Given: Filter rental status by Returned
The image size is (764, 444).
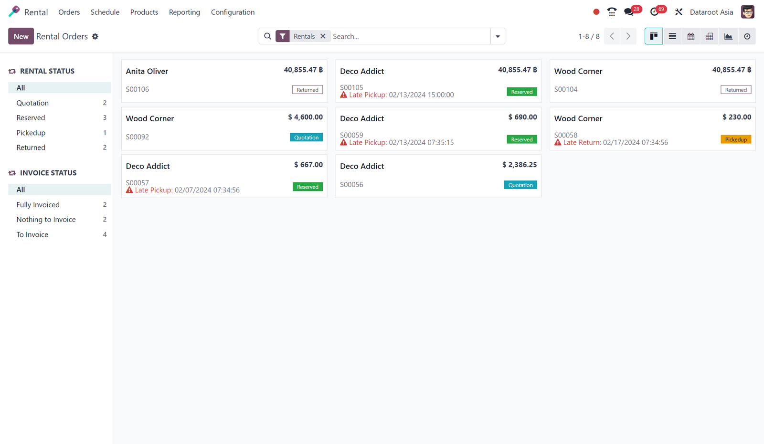Looking at the screenshot, I should coord(60,148).
